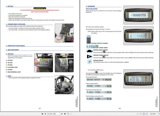
Task: Click the battery state of charge icon
Action: pos(89,40)
